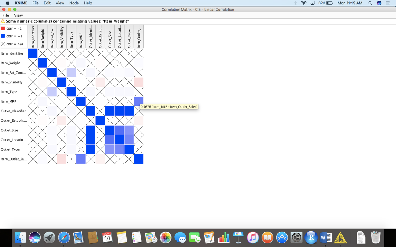396x247 pixels.
Task: Open the window's File menu below the title bar
Action: (6, 15)
